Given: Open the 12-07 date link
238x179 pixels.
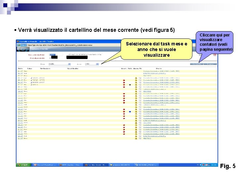Looking at the screenshot, I should tap(20, 96).
